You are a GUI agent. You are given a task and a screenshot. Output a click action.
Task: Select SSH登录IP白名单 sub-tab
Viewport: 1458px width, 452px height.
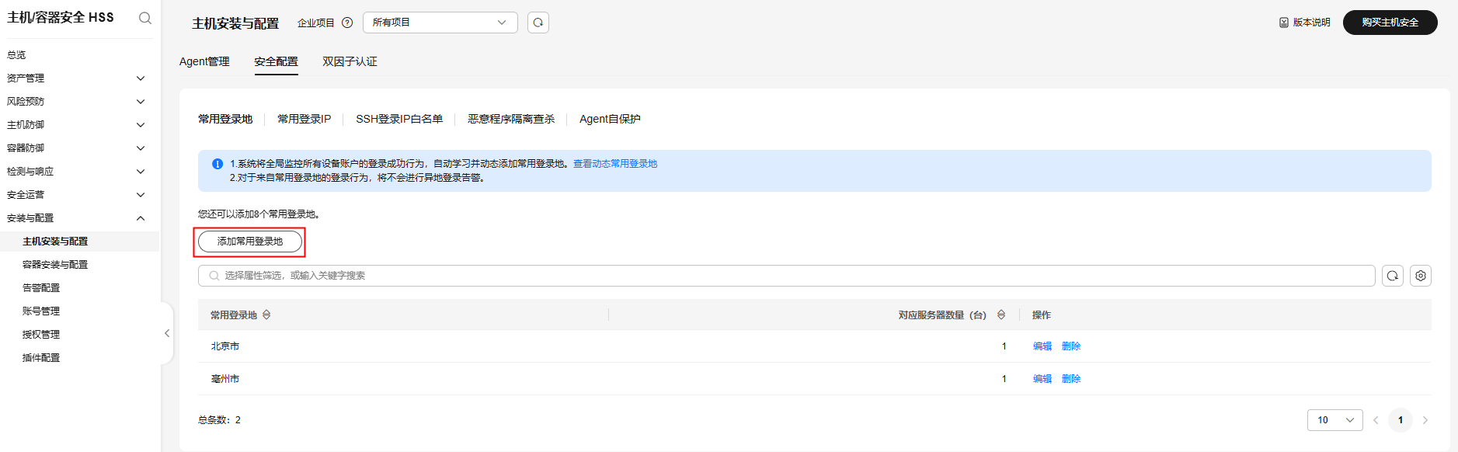click(x=399, y=119)
